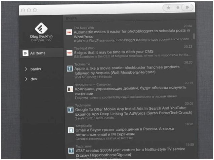Image resolution: width=214 pixels, height=160 pixels.
Task: Open 'Google To Offer Mobile App Install Ads' article
Action: coord(134,111)
